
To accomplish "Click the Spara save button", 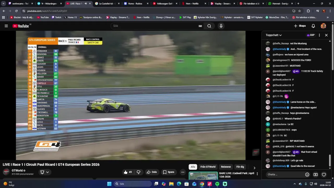I will (169, 172).
